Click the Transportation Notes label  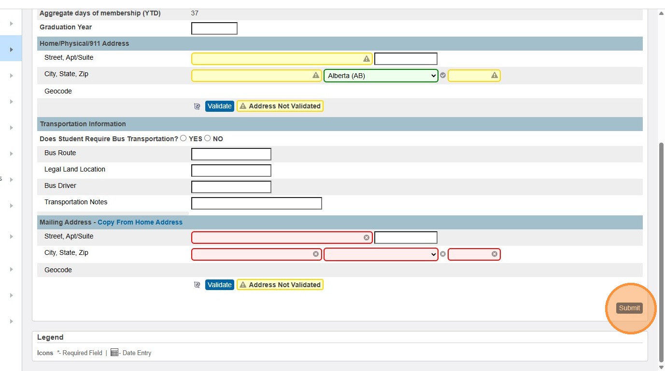[x=76, y=202]
